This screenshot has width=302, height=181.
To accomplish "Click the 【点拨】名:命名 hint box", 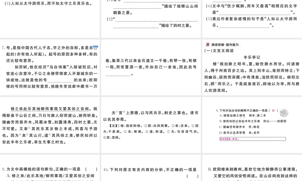I will pyautogui.click(x=252, y=139).
